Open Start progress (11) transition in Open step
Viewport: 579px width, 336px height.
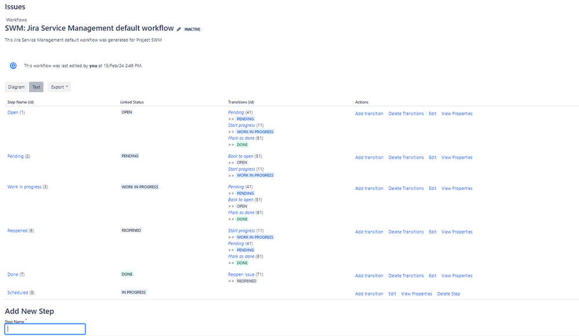pos(242,126)
